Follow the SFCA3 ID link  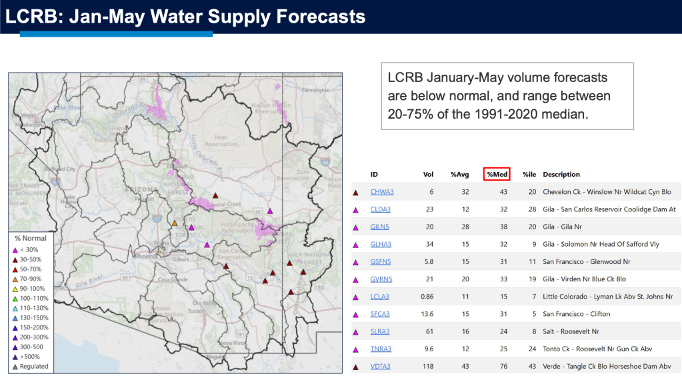(381, 313)
